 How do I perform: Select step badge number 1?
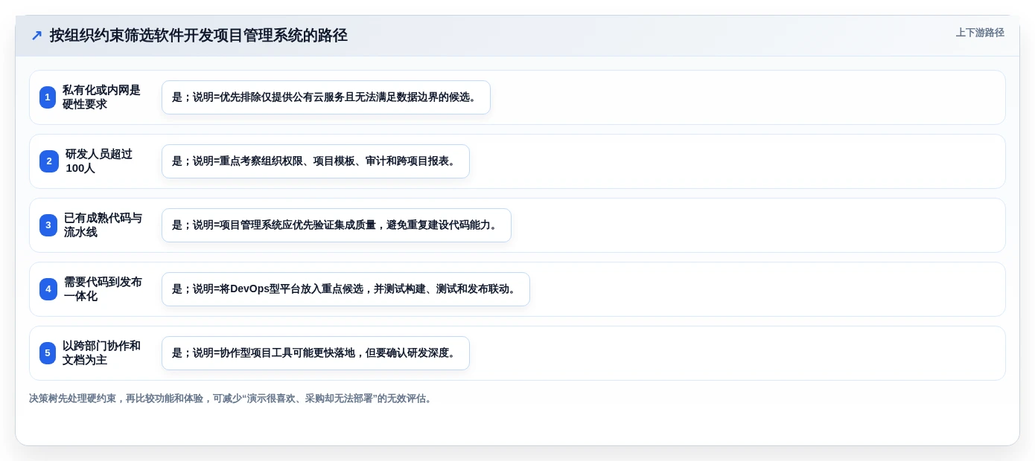tap(48, 97)
